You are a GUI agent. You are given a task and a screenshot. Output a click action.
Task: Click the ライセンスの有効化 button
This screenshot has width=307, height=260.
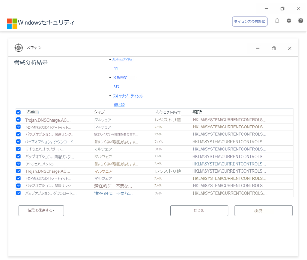pos(249,22)
